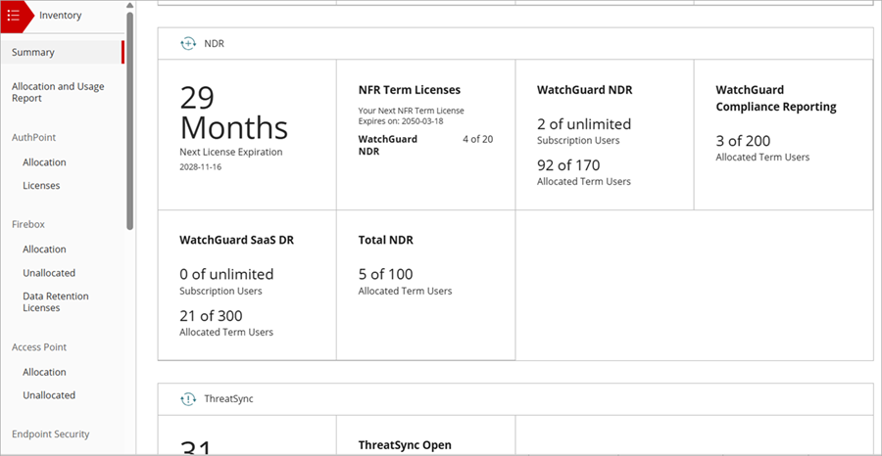
Task: Click the Firebox section heading
Action: (28, 224)
